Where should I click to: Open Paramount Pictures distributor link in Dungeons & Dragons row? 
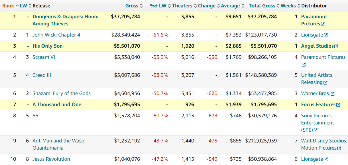click(314, 20)
